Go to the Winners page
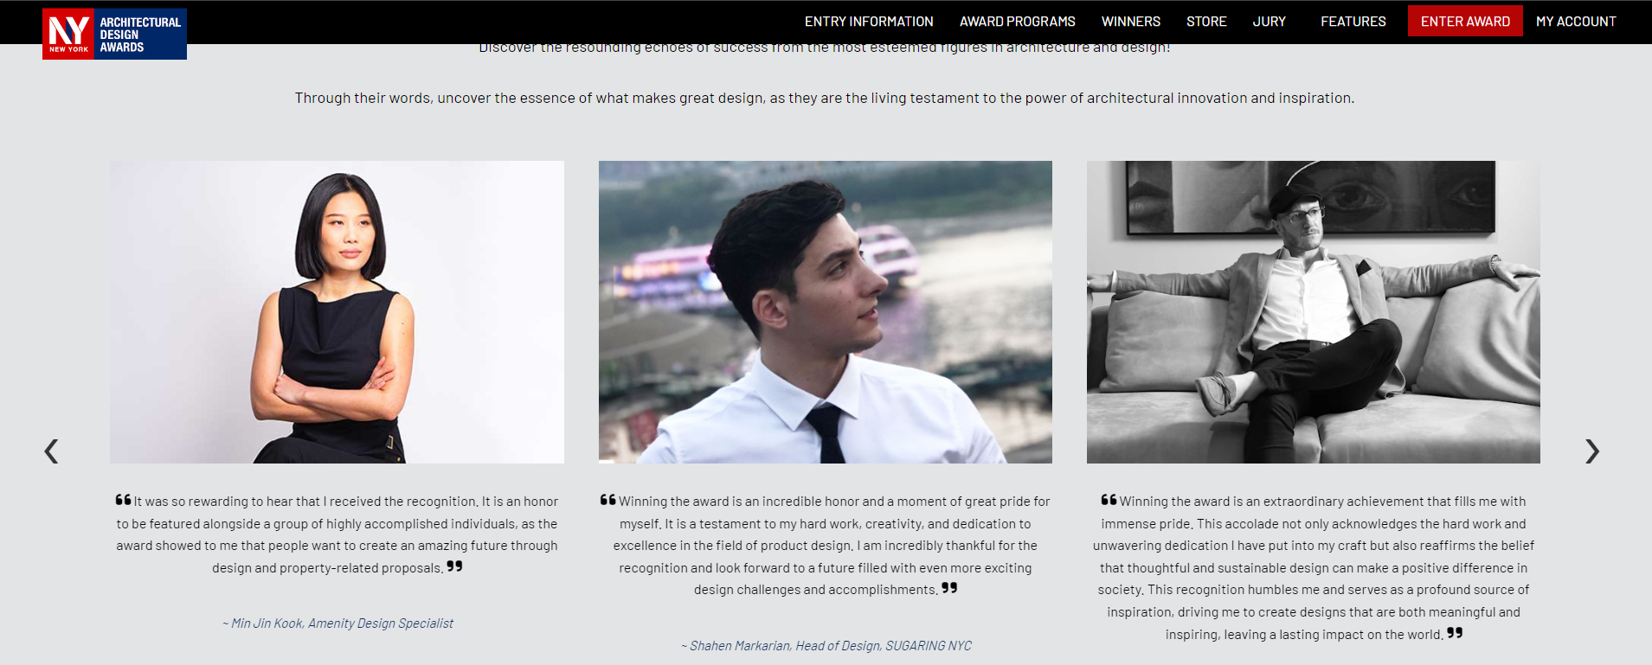Screen dimensions: 1652x665 (1131, 22)
